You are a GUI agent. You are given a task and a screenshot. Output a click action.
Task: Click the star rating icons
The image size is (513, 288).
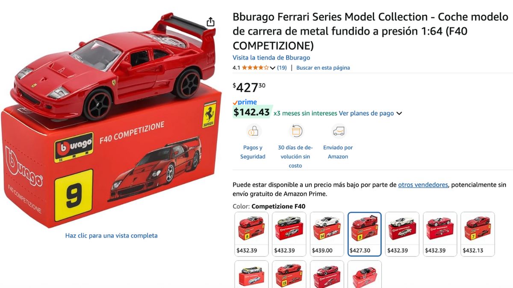pyautogui.click(x=255, y=67)
